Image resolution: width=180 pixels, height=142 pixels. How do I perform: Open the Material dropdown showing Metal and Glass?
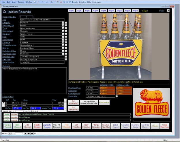coord(63,48)
